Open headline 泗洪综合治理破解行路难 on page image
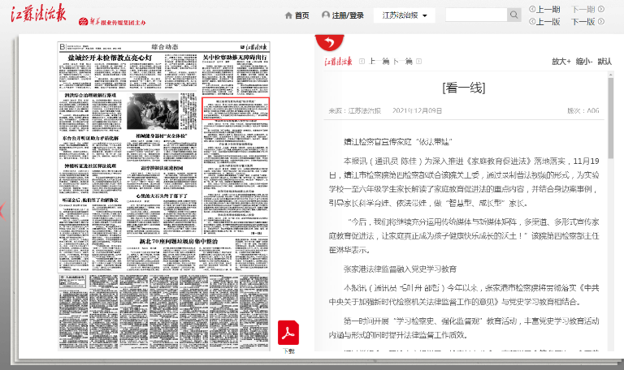Screen dimensions: 624x370 coord(90,96)
